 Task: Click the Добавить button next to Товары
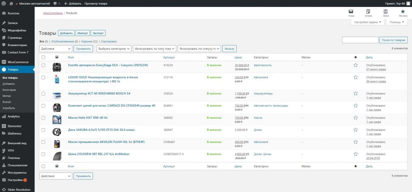[x=66, y=33]
